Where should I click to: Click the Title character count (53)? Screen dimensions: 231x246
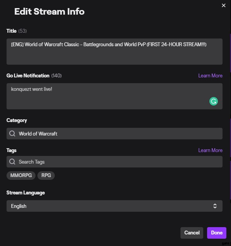(x=22, y=31)
